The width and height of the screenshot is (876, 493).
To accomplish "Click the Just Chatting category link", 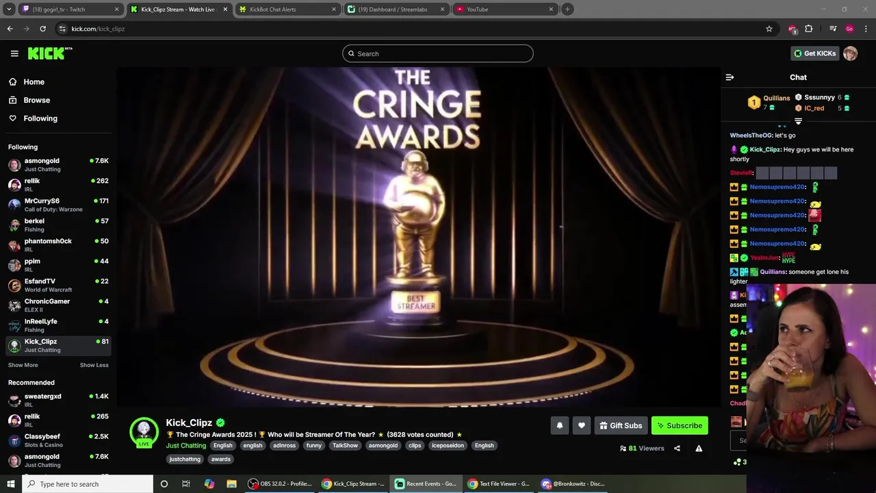I will pos(185,446).
